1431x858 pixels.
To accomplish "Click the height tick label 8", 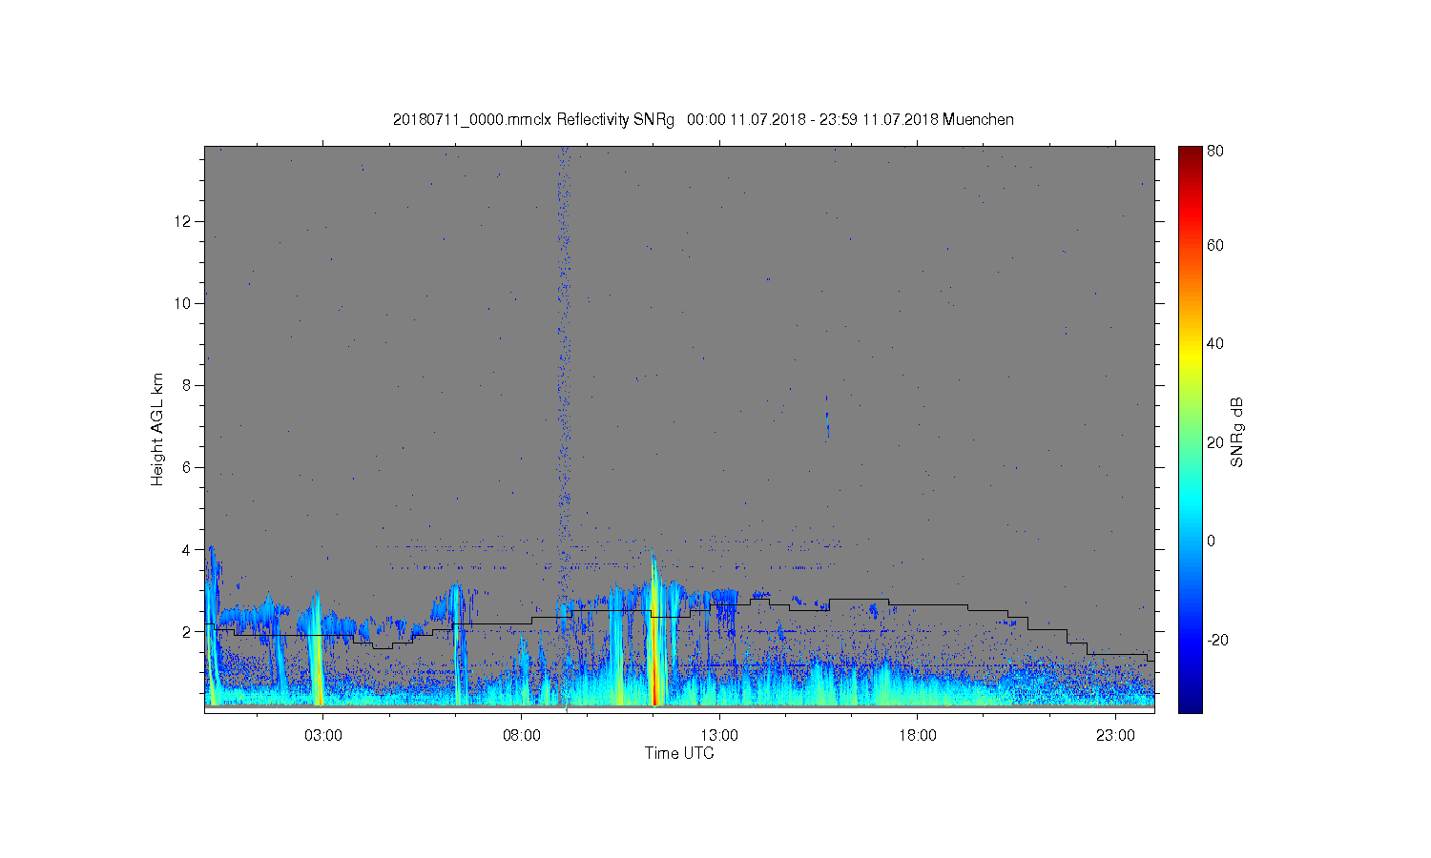I will click(188, 385).
